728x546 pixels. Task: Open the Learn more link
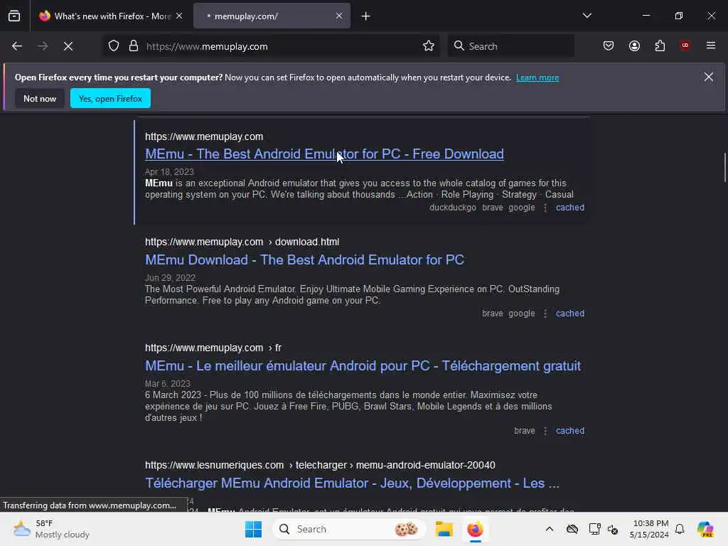(537, 77)
